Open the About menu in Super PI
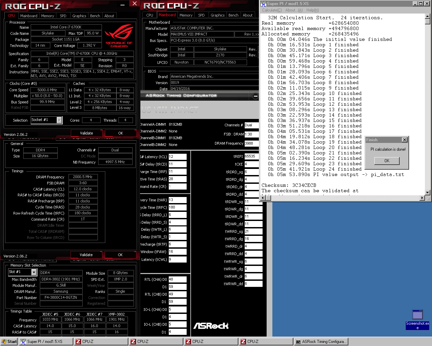The image size is (432, 346). (294, 10)
